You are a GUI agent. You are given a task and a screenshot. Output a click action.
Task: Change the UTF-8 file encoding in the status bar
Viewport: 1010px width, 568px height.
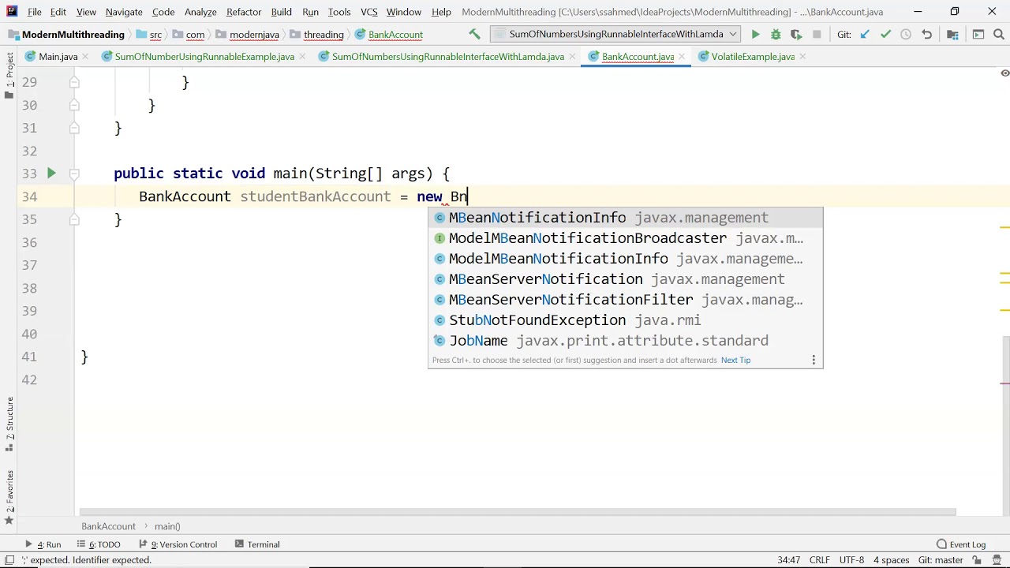tap(851, 560)
